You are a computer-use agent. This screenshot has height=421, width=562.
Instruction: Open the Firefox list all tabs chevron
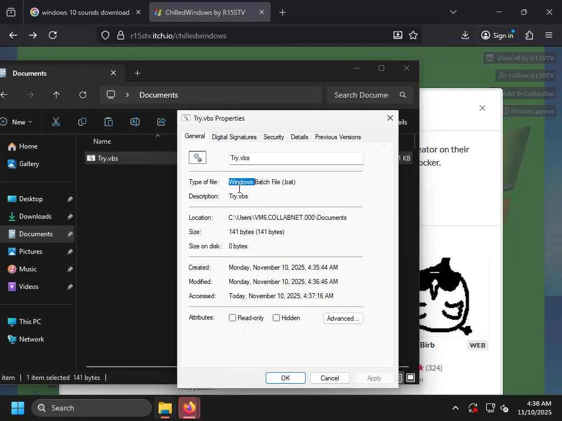[453, 12]
